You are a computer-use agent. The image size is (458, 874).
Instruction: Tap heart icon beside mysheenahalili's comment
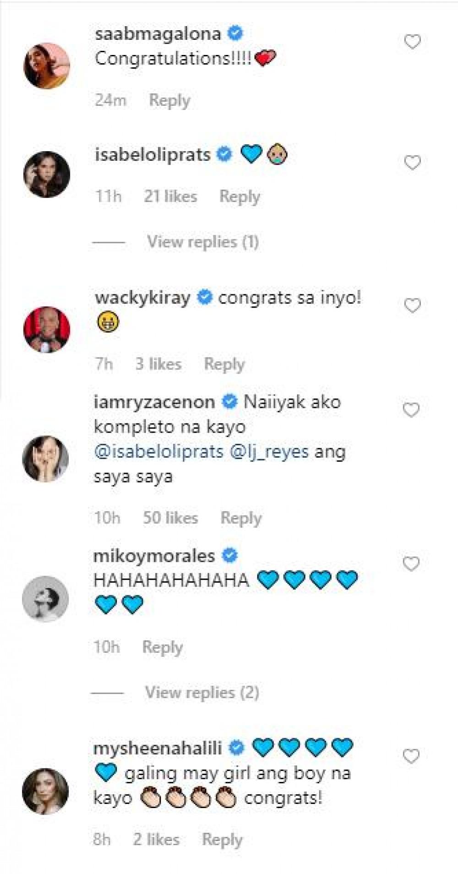[411, 756]
